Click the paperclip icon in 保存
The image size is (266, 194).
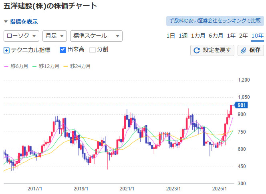click(244, 50)
